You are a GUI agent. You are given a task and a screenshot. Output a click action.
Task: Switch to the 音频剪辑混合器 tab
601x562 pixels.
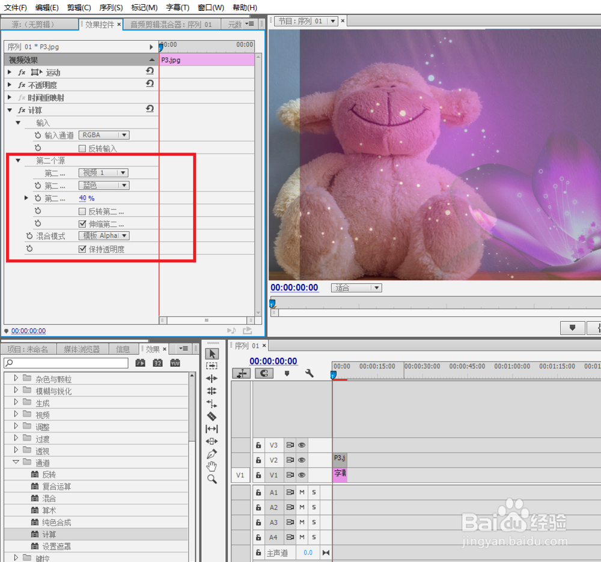tap(171, 25)
